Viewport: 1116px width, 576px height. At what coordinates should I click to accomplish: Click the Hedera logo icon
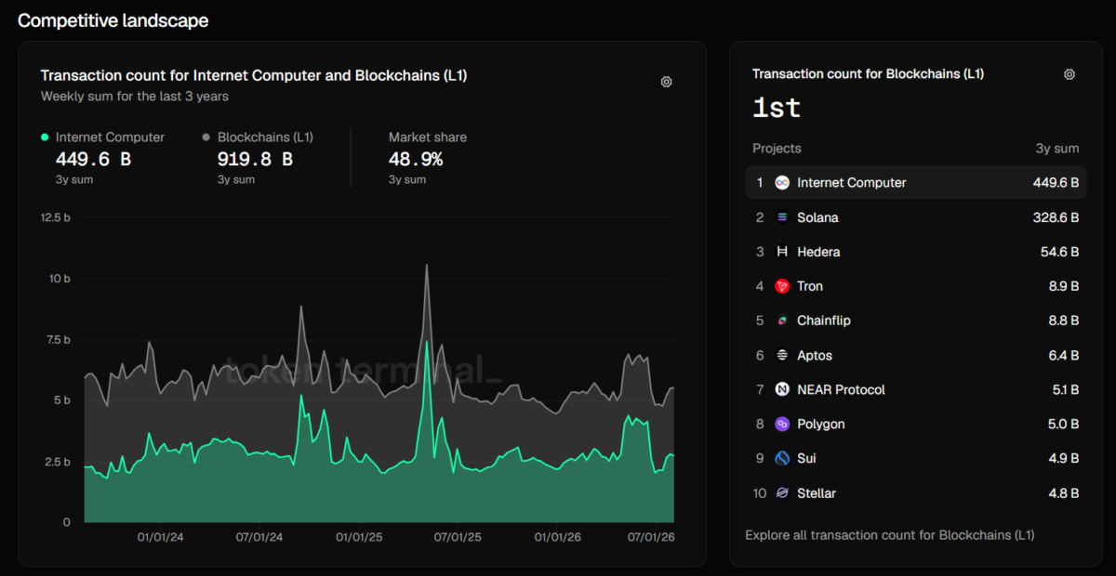tap(782, 252)
